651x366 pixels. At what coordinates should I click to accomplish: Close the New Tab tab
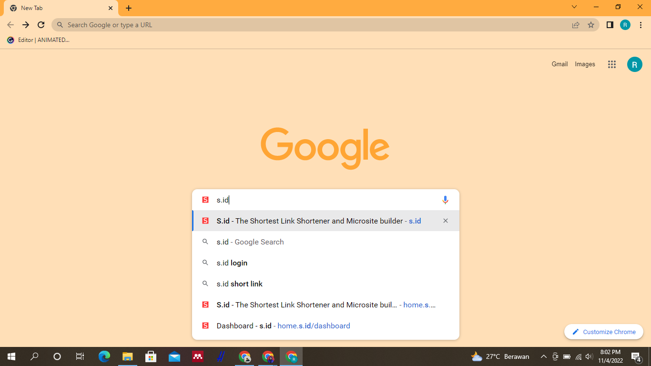coord(111,8)
